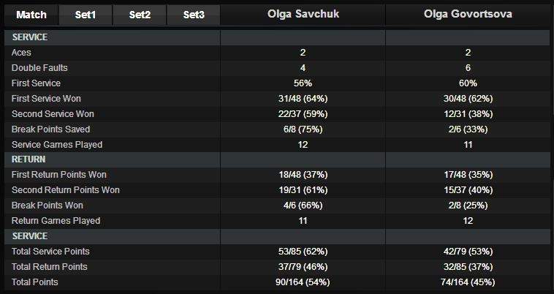This screenshot has width=554, height=294.
Task: Select the Service Games Played label
Action: click(x=57, y=145)
